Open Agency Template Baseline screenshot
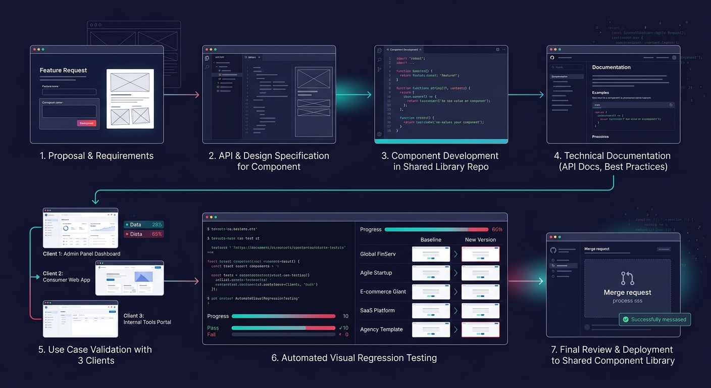The image size is (711, 388). pyautogui.click(x=431, y=329)
